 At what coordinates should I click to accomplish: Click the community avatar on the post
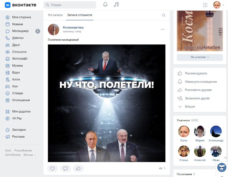[54, 29]
